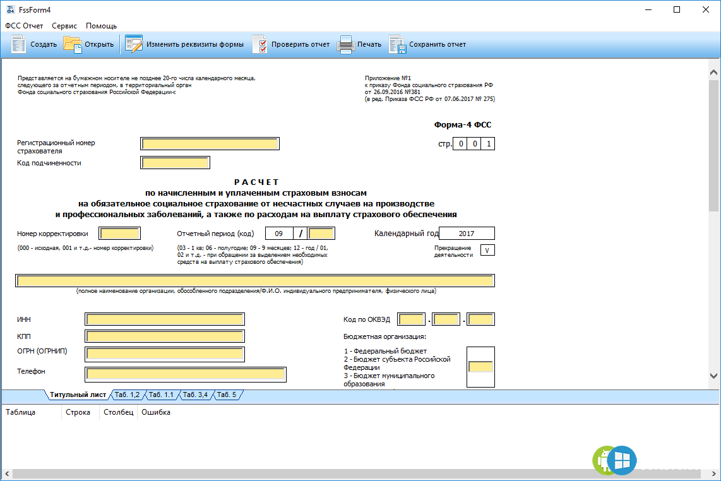The width and height of the screenshot is (721, 481).
Task: Open the ФСС Отчет menu
Action: tap(24, 26)
